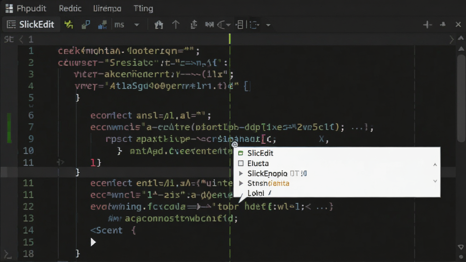Click the second up arrow on scrollbar
The width and height of the screenshot is (466, 262).
coord(461,48)
